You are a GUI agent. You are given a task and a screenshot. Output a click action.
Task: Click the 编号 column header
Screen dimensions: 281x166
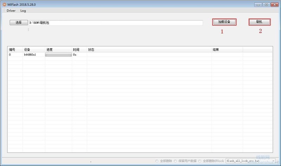[x=15, y=49]
